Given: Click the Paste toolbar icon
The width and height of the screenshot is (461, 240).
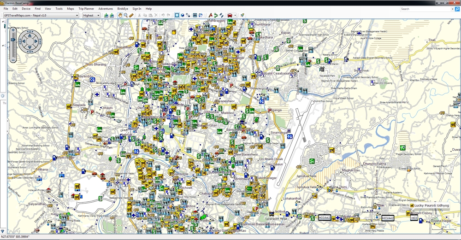Looking at the screenshot, I should pos(151,15).
